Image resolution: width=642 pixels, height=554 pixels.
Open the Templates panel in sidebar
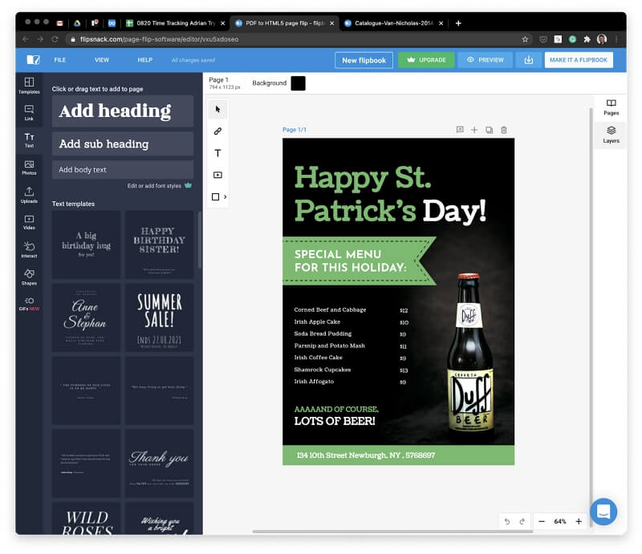(29, 86)
